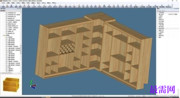Pin the right properties panel
The image size is (180, 98).
176,9
